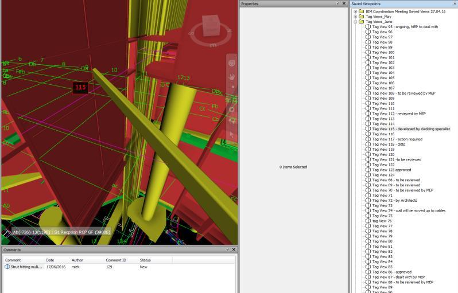Collapse the Tag Views_June folder
The height and width of the screenshot is (293, 458).
click(355, 22)
